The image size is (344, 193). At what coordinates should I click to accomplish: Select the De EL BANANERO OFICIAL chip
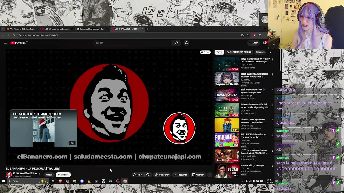tap(239, 52)
